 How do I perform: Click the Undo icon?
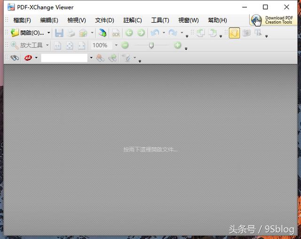click(x=155, y=33)
